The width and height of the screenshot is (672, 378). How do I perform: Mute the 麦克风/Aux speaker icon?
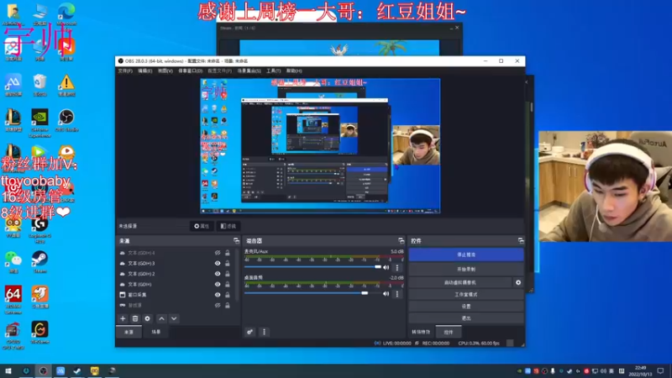(386, 267)
